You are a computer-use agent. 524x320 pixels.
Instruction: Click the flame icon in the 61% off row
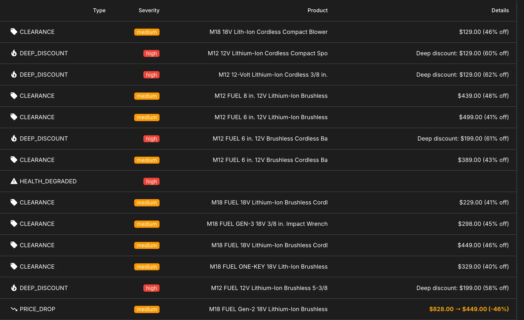click(14, 138)
